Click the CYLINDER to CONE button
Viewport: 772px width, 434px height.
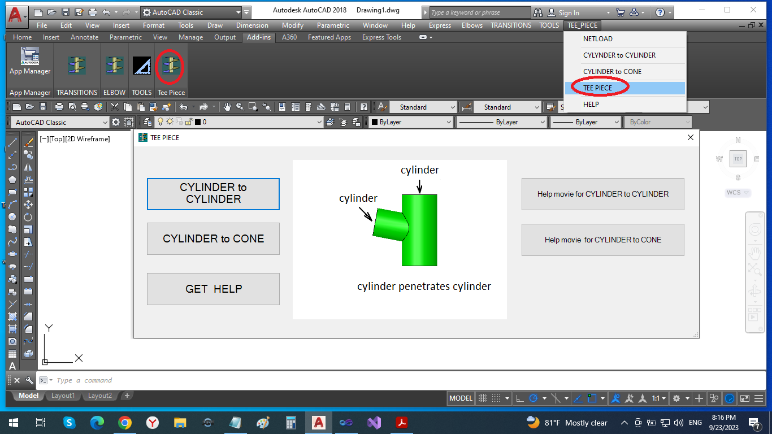[x=213, y=239]
